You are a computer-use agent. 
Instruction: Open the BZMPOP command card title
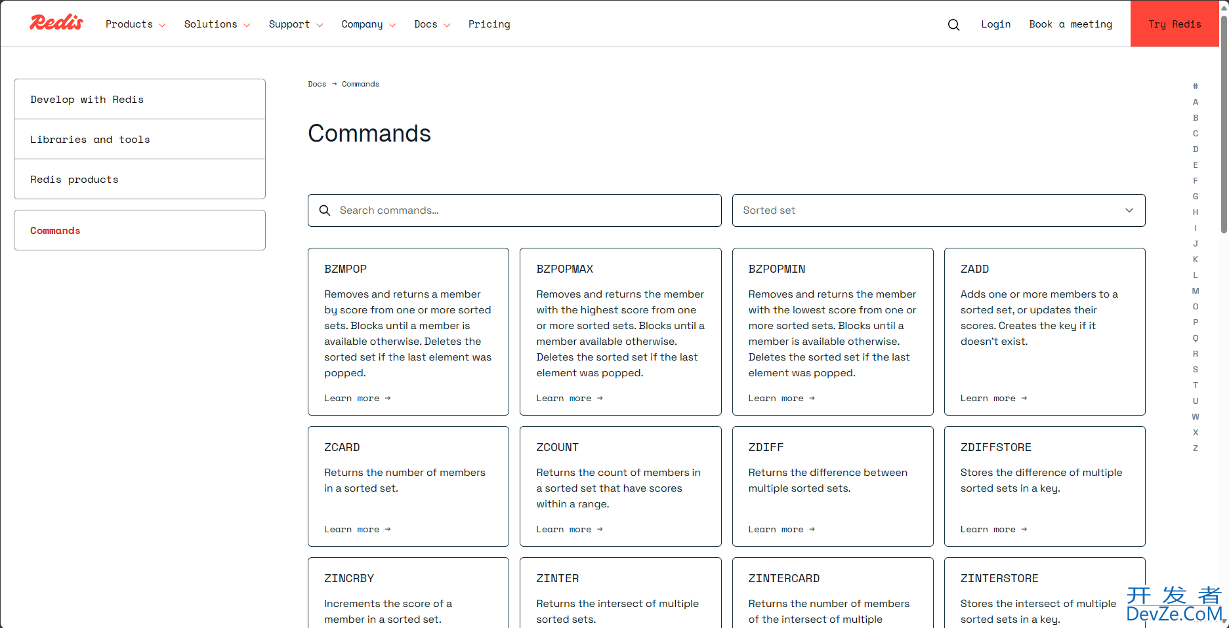[345, 269]
